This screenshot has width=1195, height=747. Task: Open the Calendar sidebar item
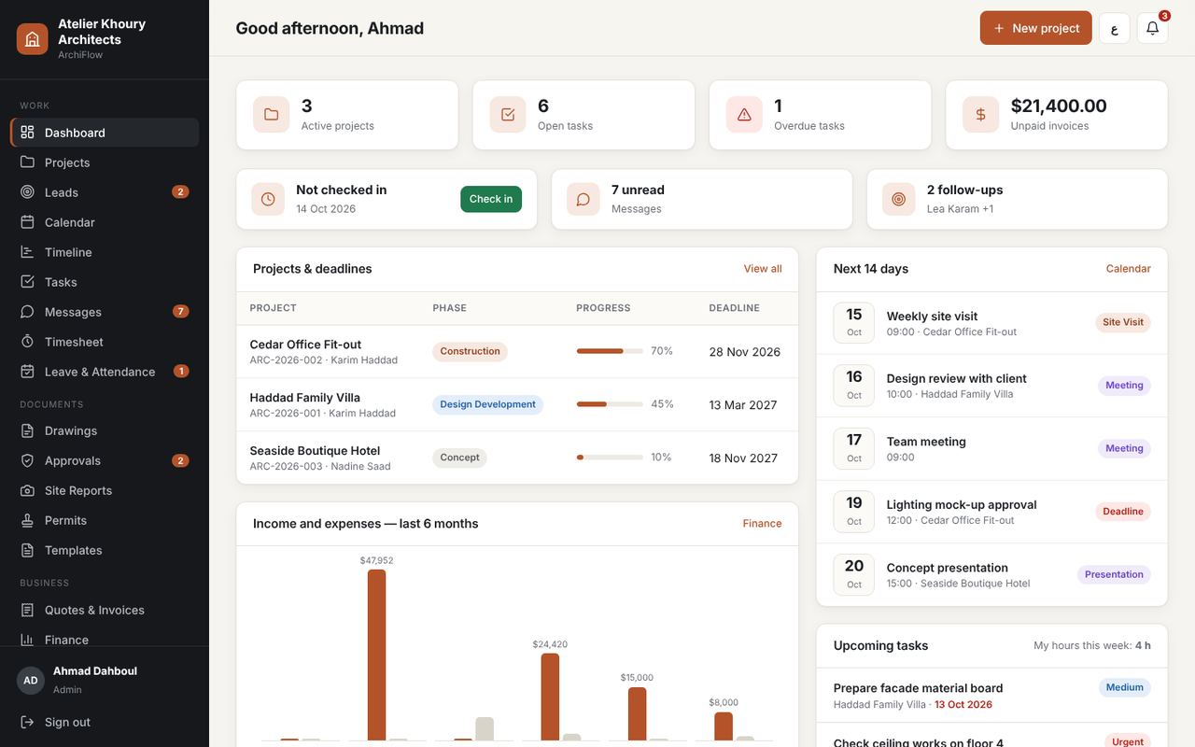click(105, 222)
